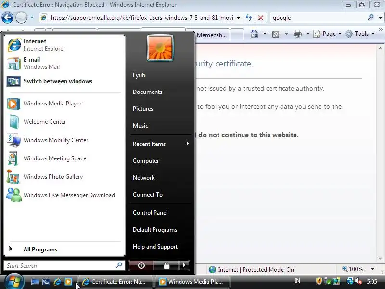The image size is (385, 289).
Task: Click the Windows Start orb
Action: (x=14, y=281)
